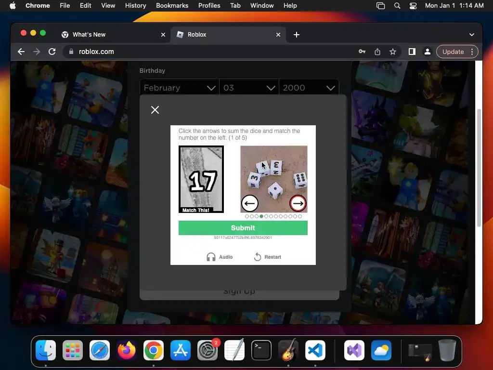493x370 pixels.
Task: Close the What's New tab
Action: (x=163, y=35)
